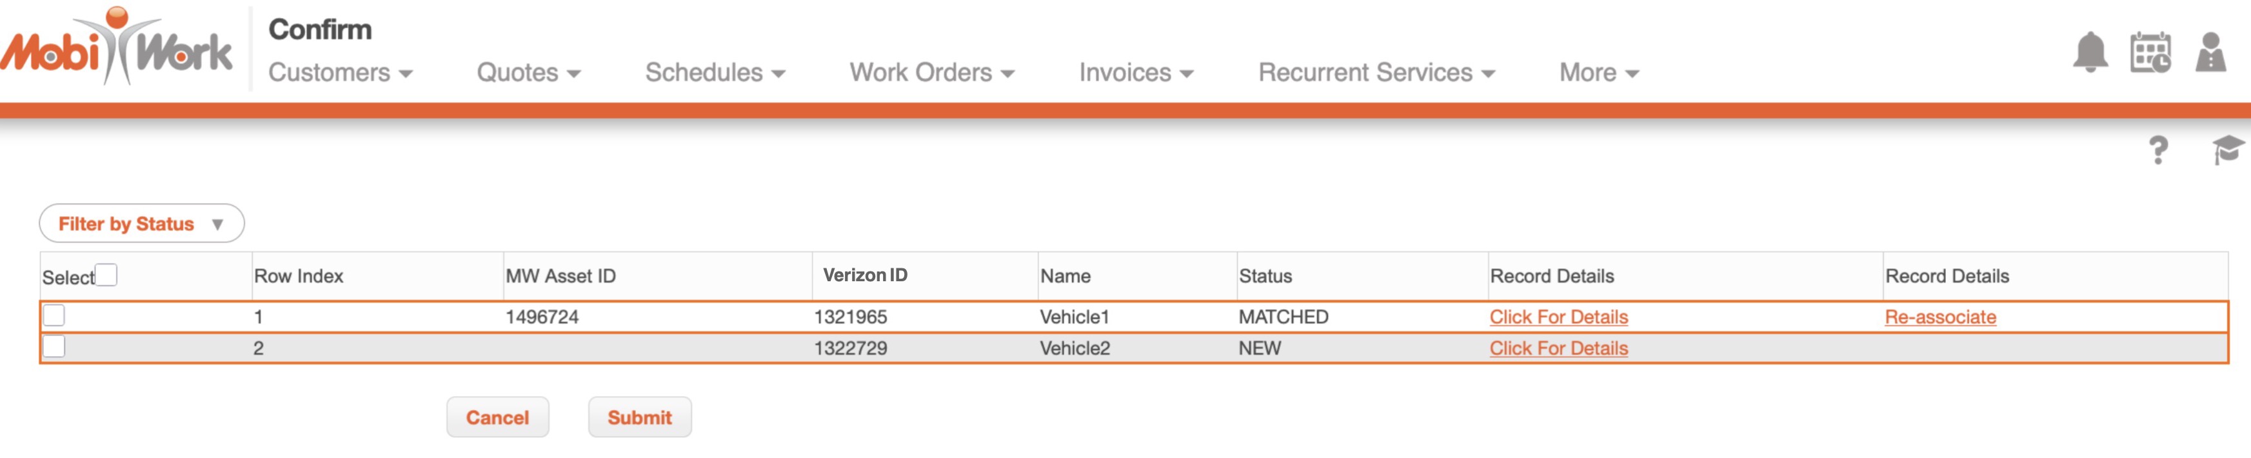This screenshot has height=458, width=2251.
Task: Open Click For Details for Vehicle2
Action: (1558, 348)
